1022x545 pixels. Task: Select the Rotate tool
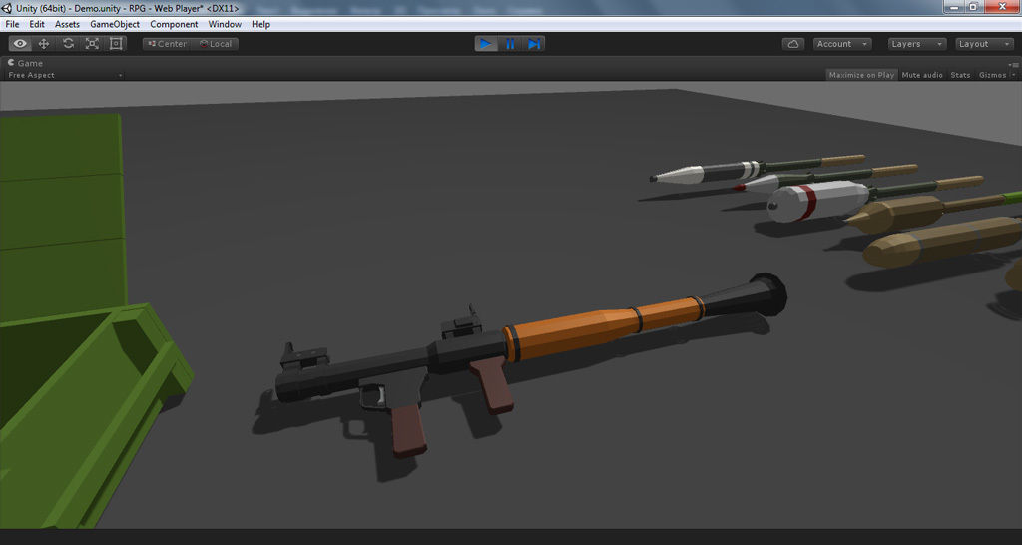click(x=68, y=44)
